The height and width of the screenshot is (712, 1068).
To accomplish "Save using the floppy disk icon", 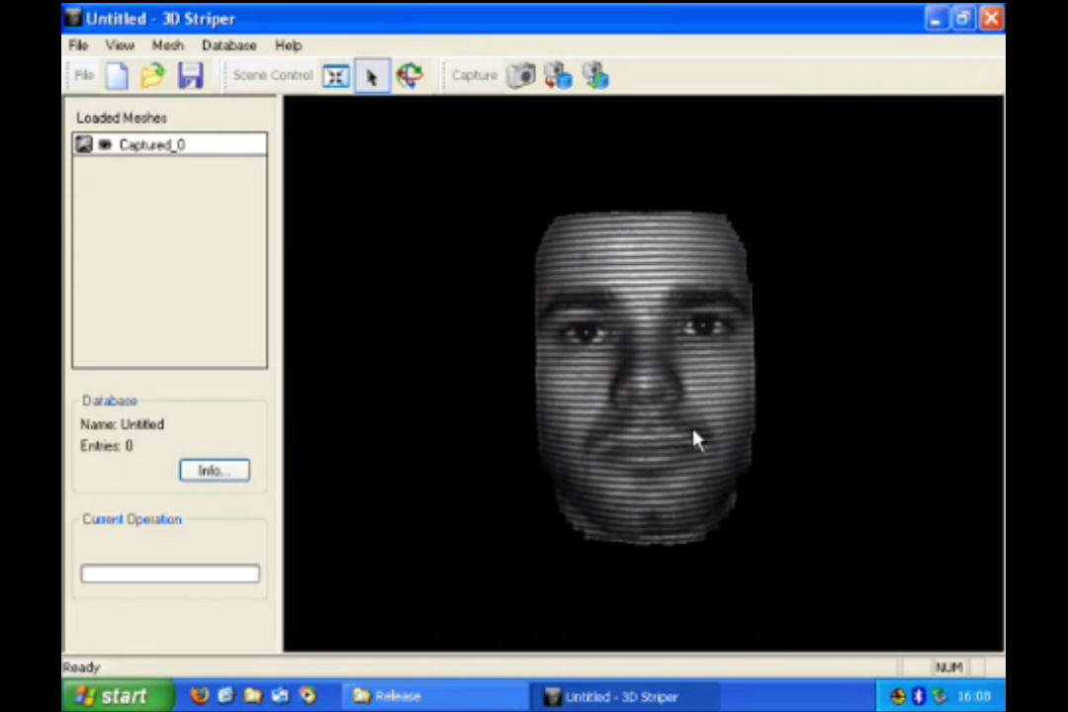I will pyautogui.click(x=190, y=76).
